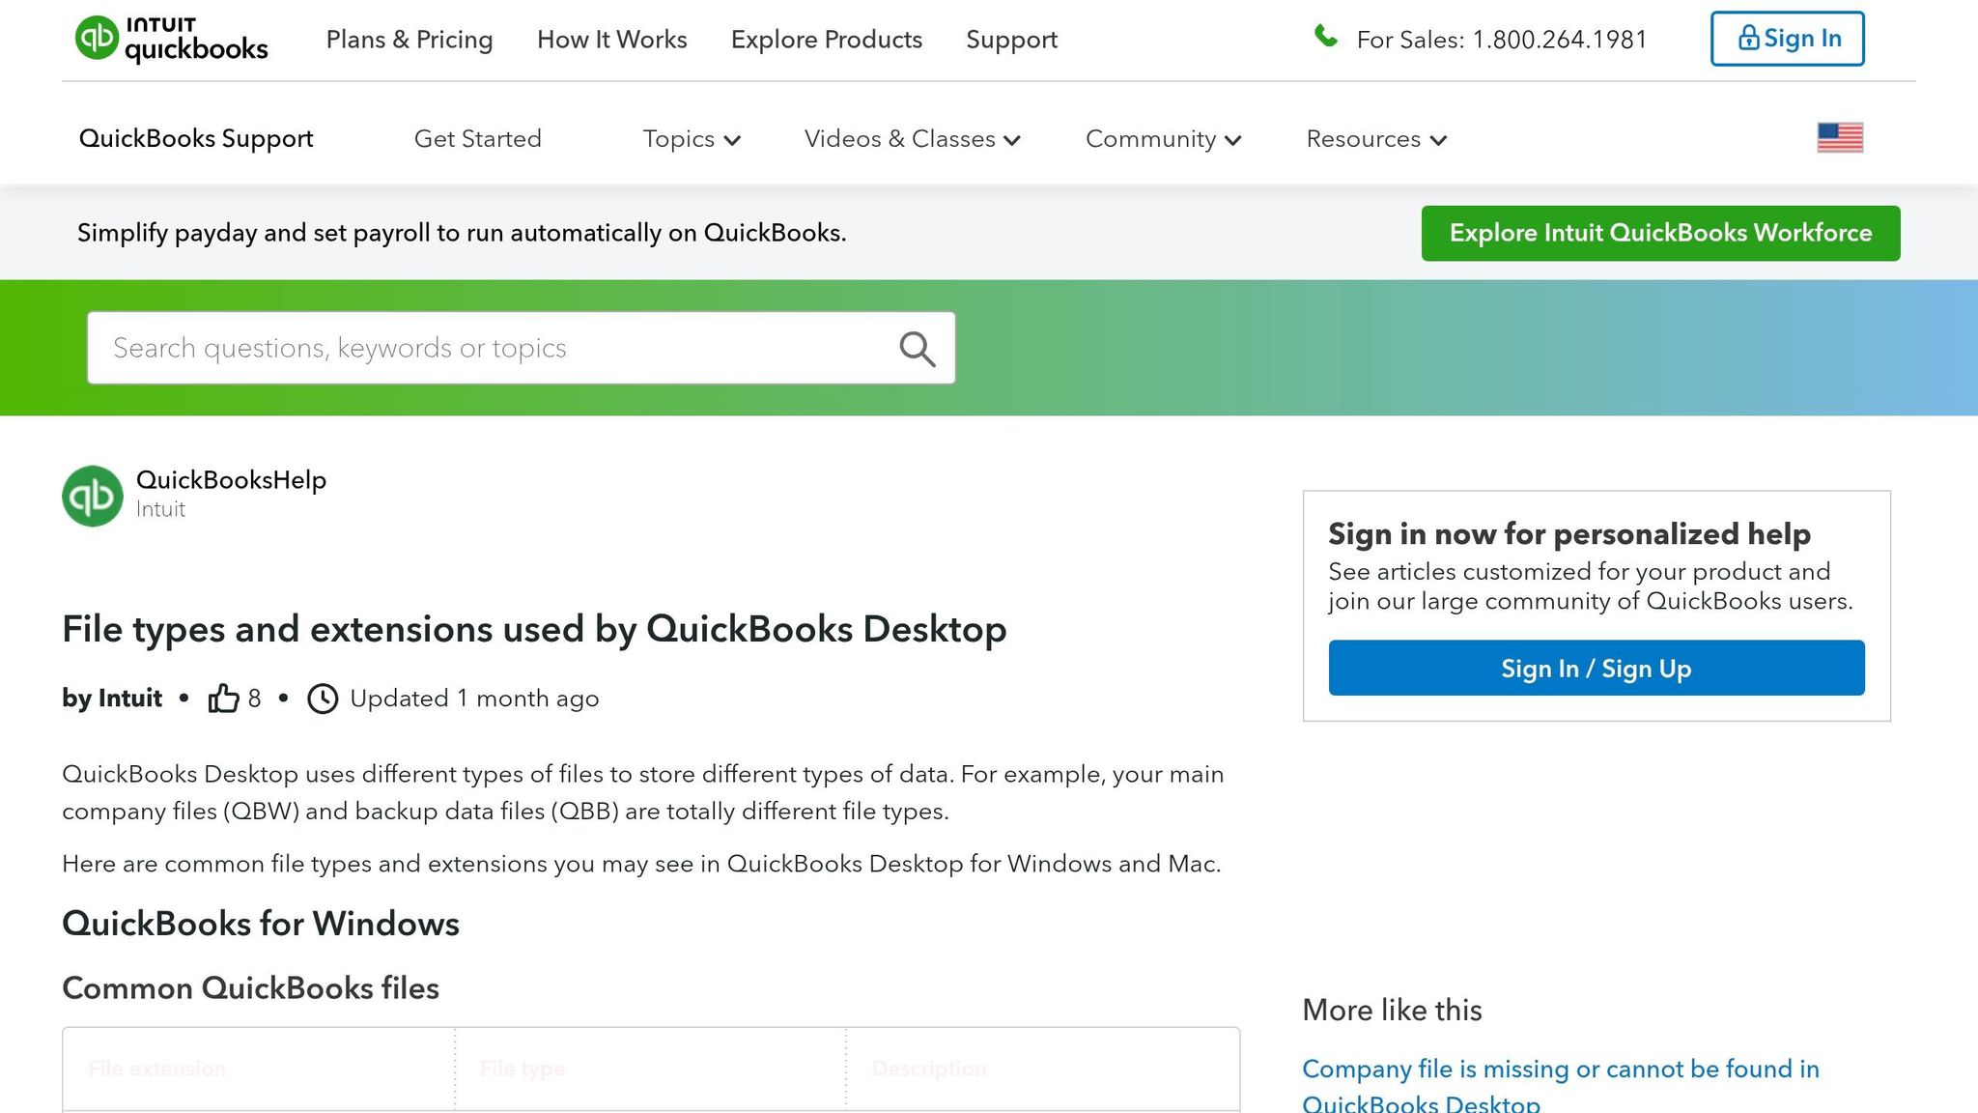Go to How It Works
1978x1113 pixels.
[x=611, y=40]
